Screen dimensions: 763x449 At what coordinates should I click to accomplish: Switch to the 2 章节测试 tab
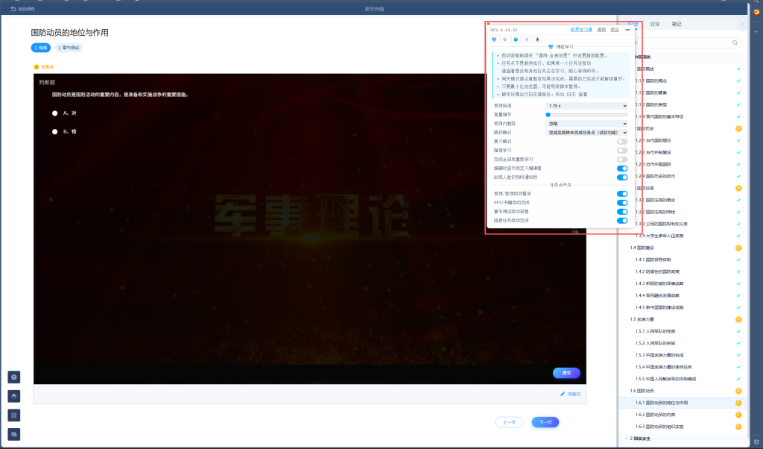pos(69,48)
